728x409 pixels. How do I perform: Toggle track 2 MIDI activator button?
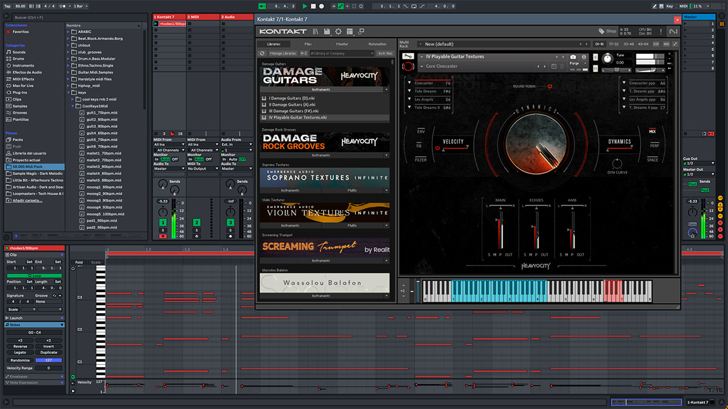197,223
